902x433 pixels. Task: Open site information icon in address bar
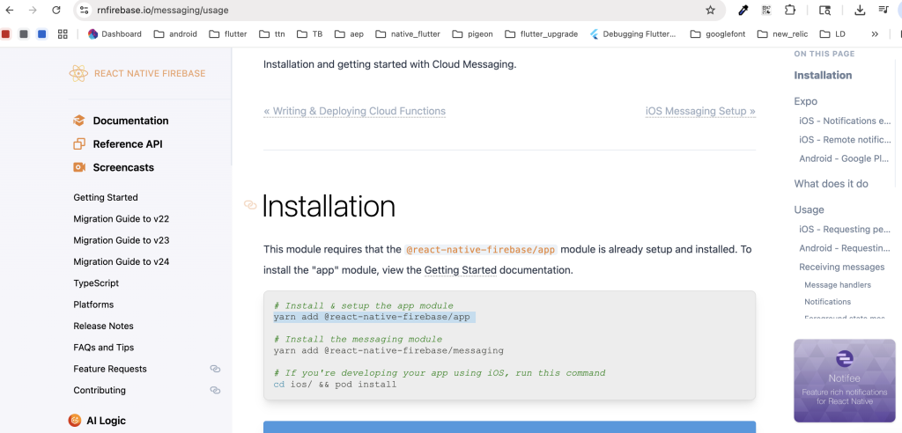pyautogui.click(x=84, y=10)
